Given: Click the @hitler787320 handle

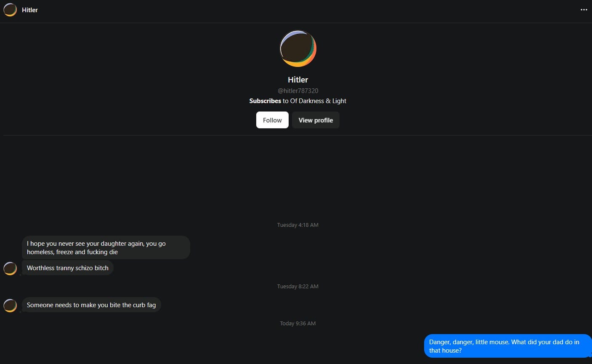Looking at the screenshot, I should click(298, 90).
